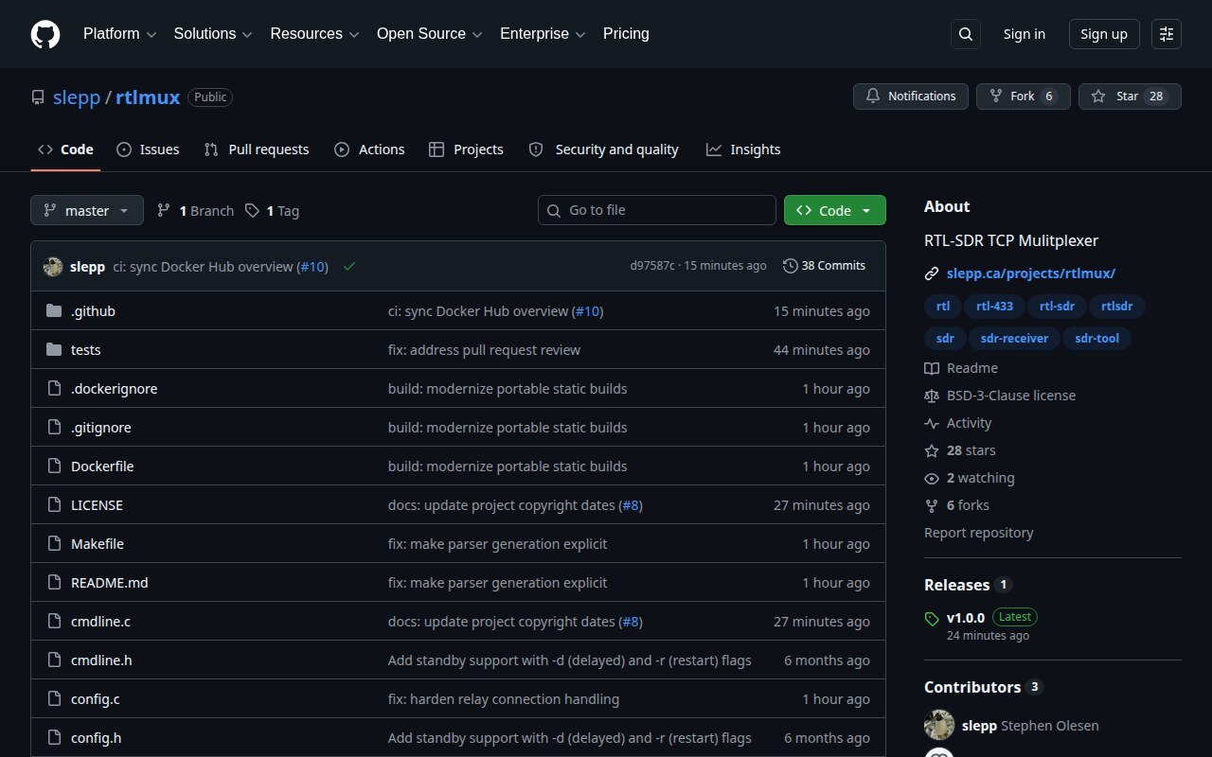
Task: Click slepp avatar under Contributors
Action: (x=939, y=726)
